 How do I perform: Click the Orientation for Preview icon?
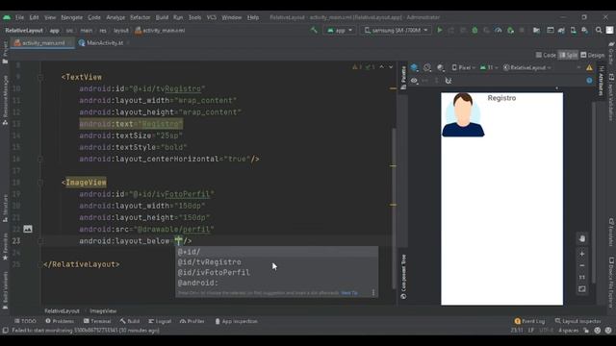[427, 67]
